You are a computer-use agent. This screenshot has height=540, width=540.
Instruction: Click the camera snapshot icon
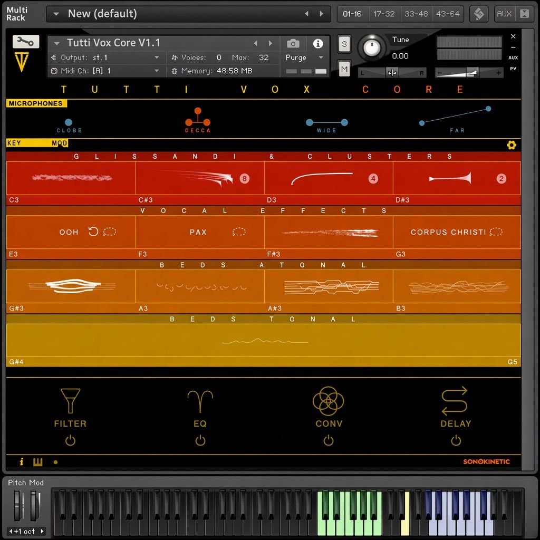(x=293, y=43)
